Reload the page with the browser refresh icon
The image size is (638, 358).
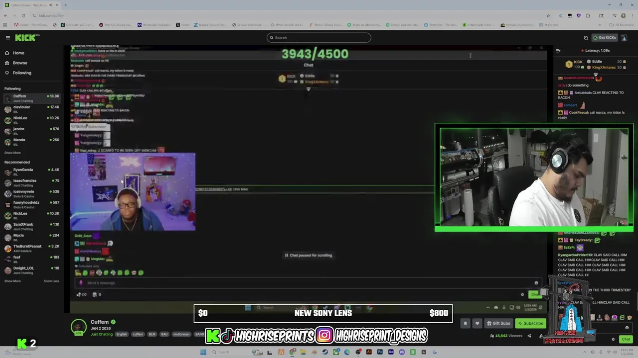[x=23, y=15]
